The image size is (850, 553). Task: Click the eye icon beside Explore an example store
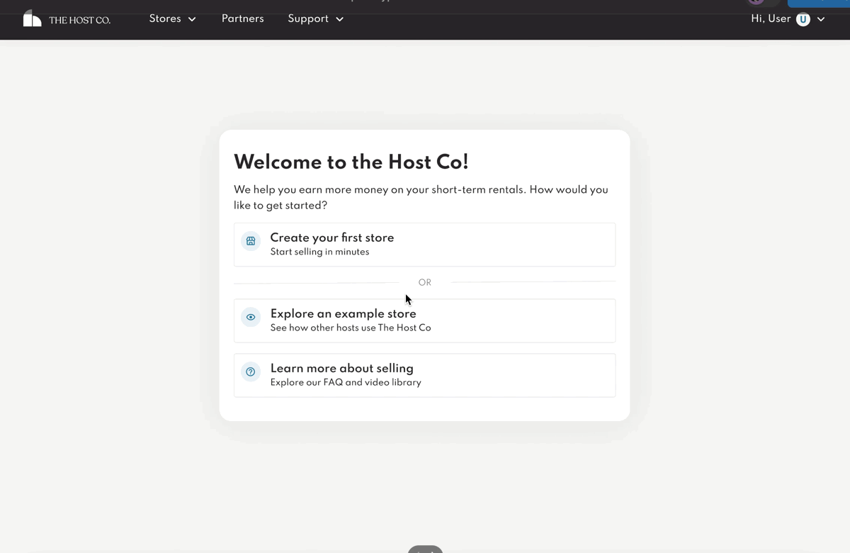251,317
